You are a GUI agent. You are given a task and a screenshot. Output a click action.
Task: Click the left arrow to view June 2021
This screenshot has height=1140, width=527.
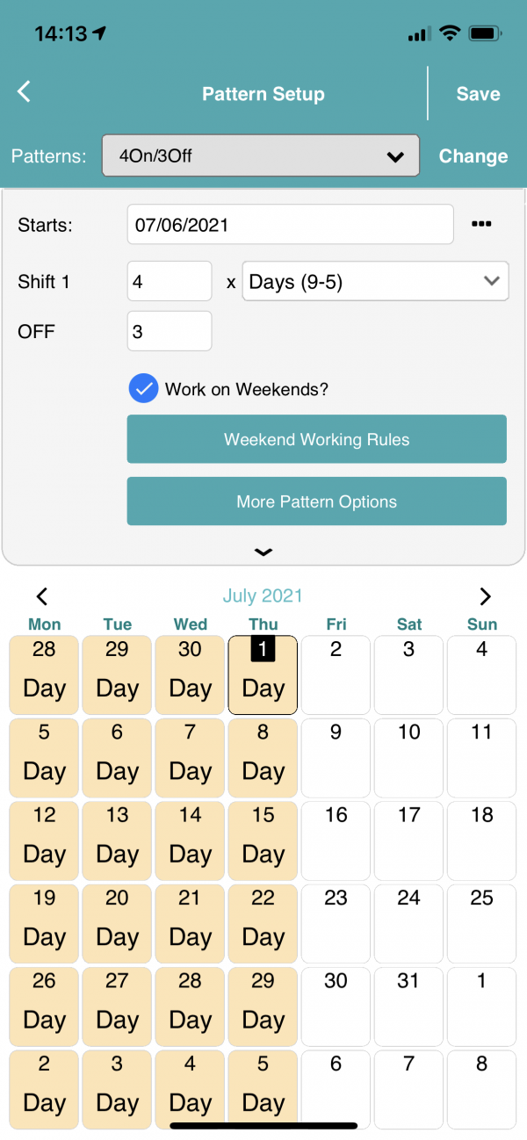42,596
